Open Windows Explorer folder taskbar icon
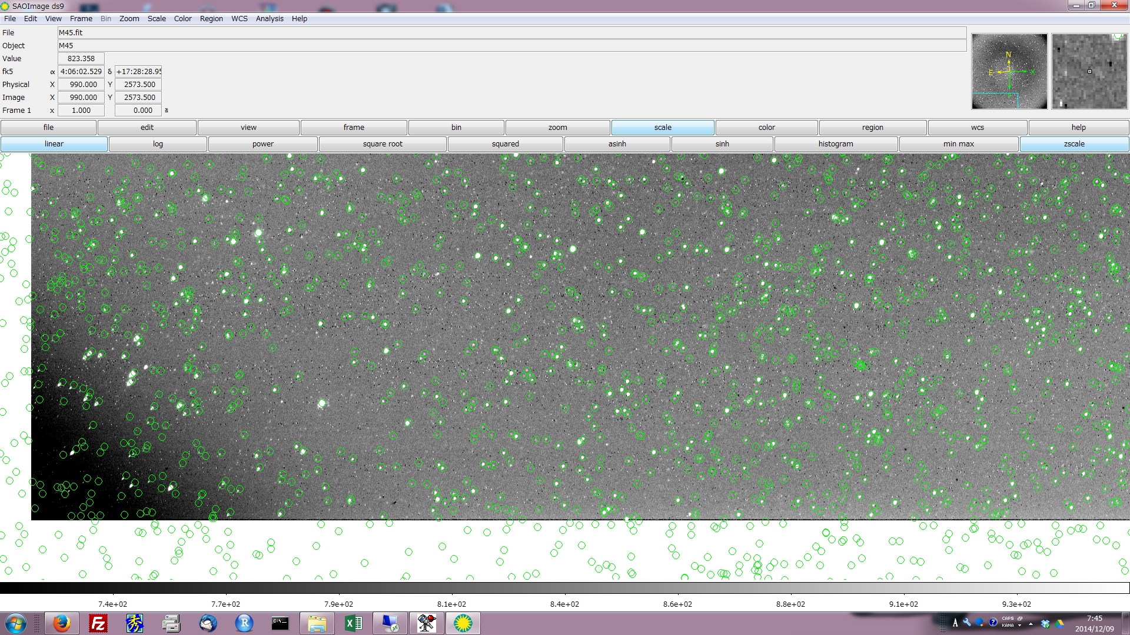1130x635 pixels. pos(317,623)
